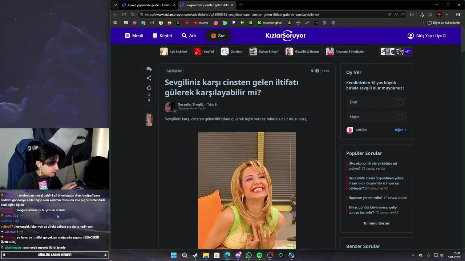This screenshot has width=465, height=261.
Task: Open the laughing woman question image
Action: (247, 191)
